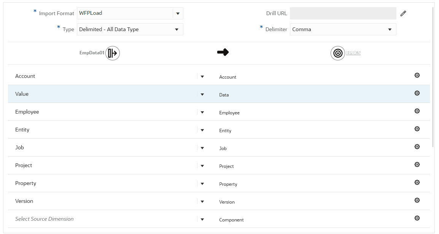Select the Entity source dimension row
439x234 pixels.
coord(103,130)
